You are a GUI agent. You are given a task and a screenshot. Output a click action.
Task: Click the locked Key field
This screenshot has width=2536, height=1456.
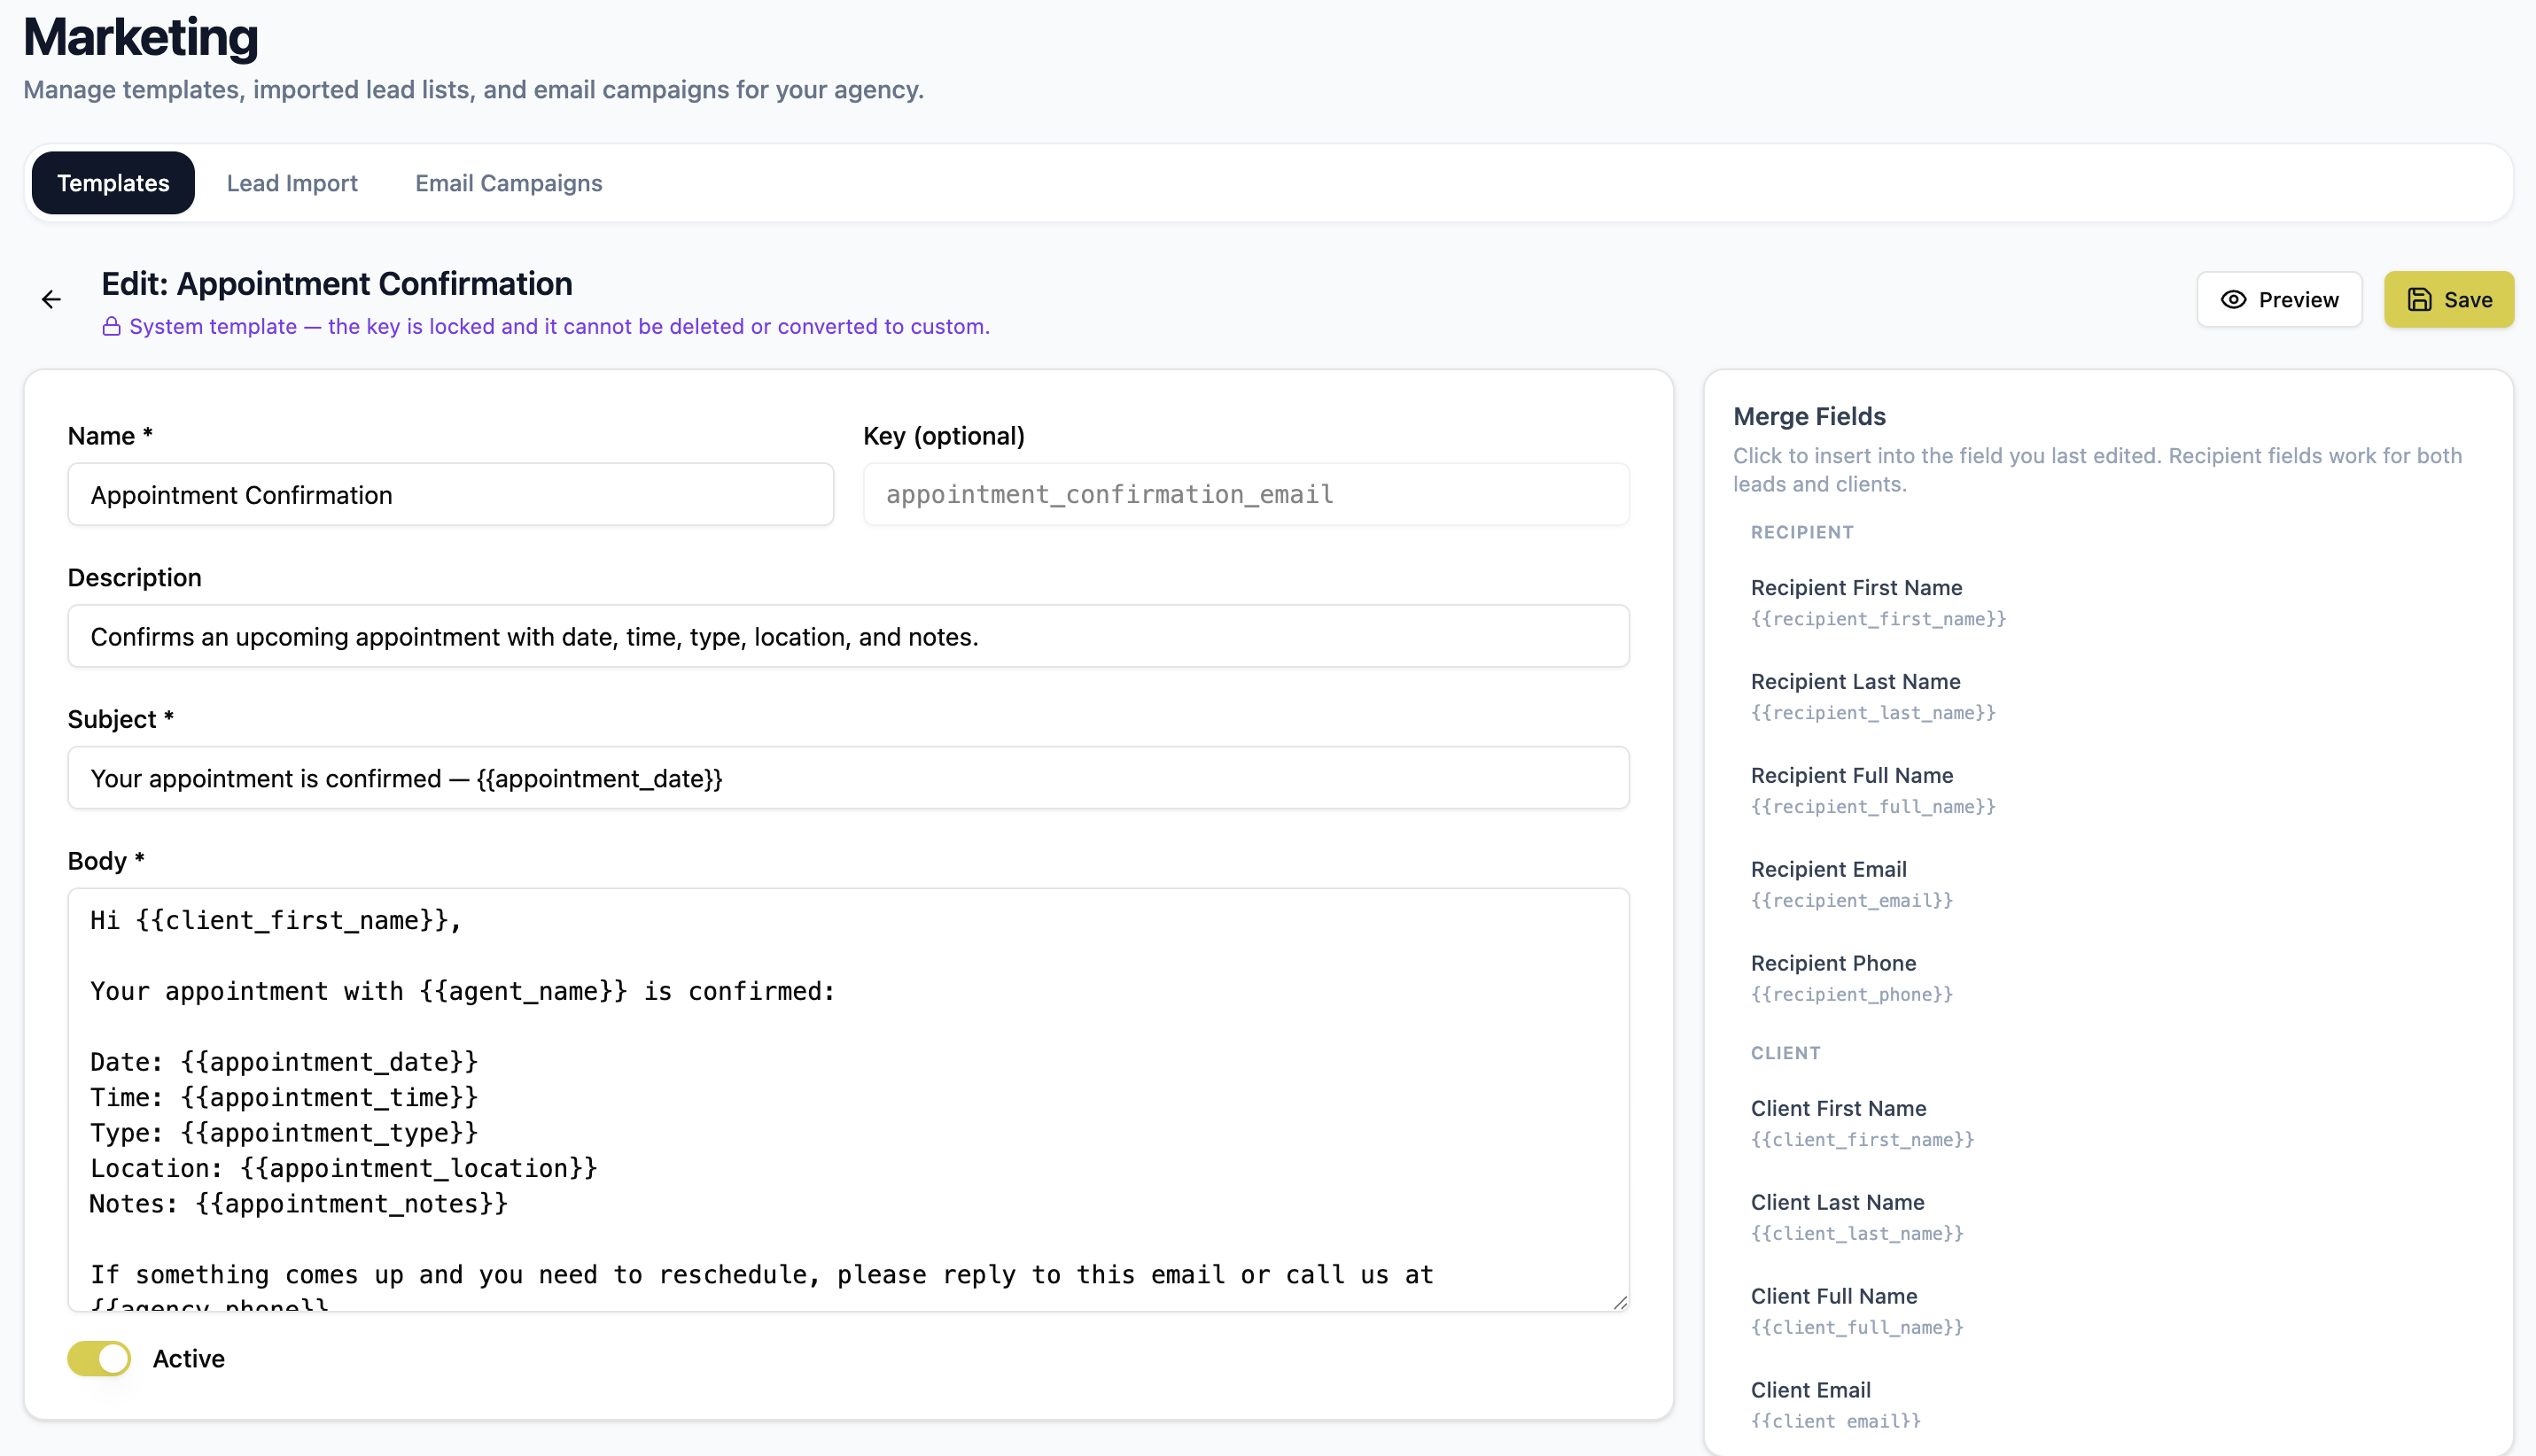1246,494
